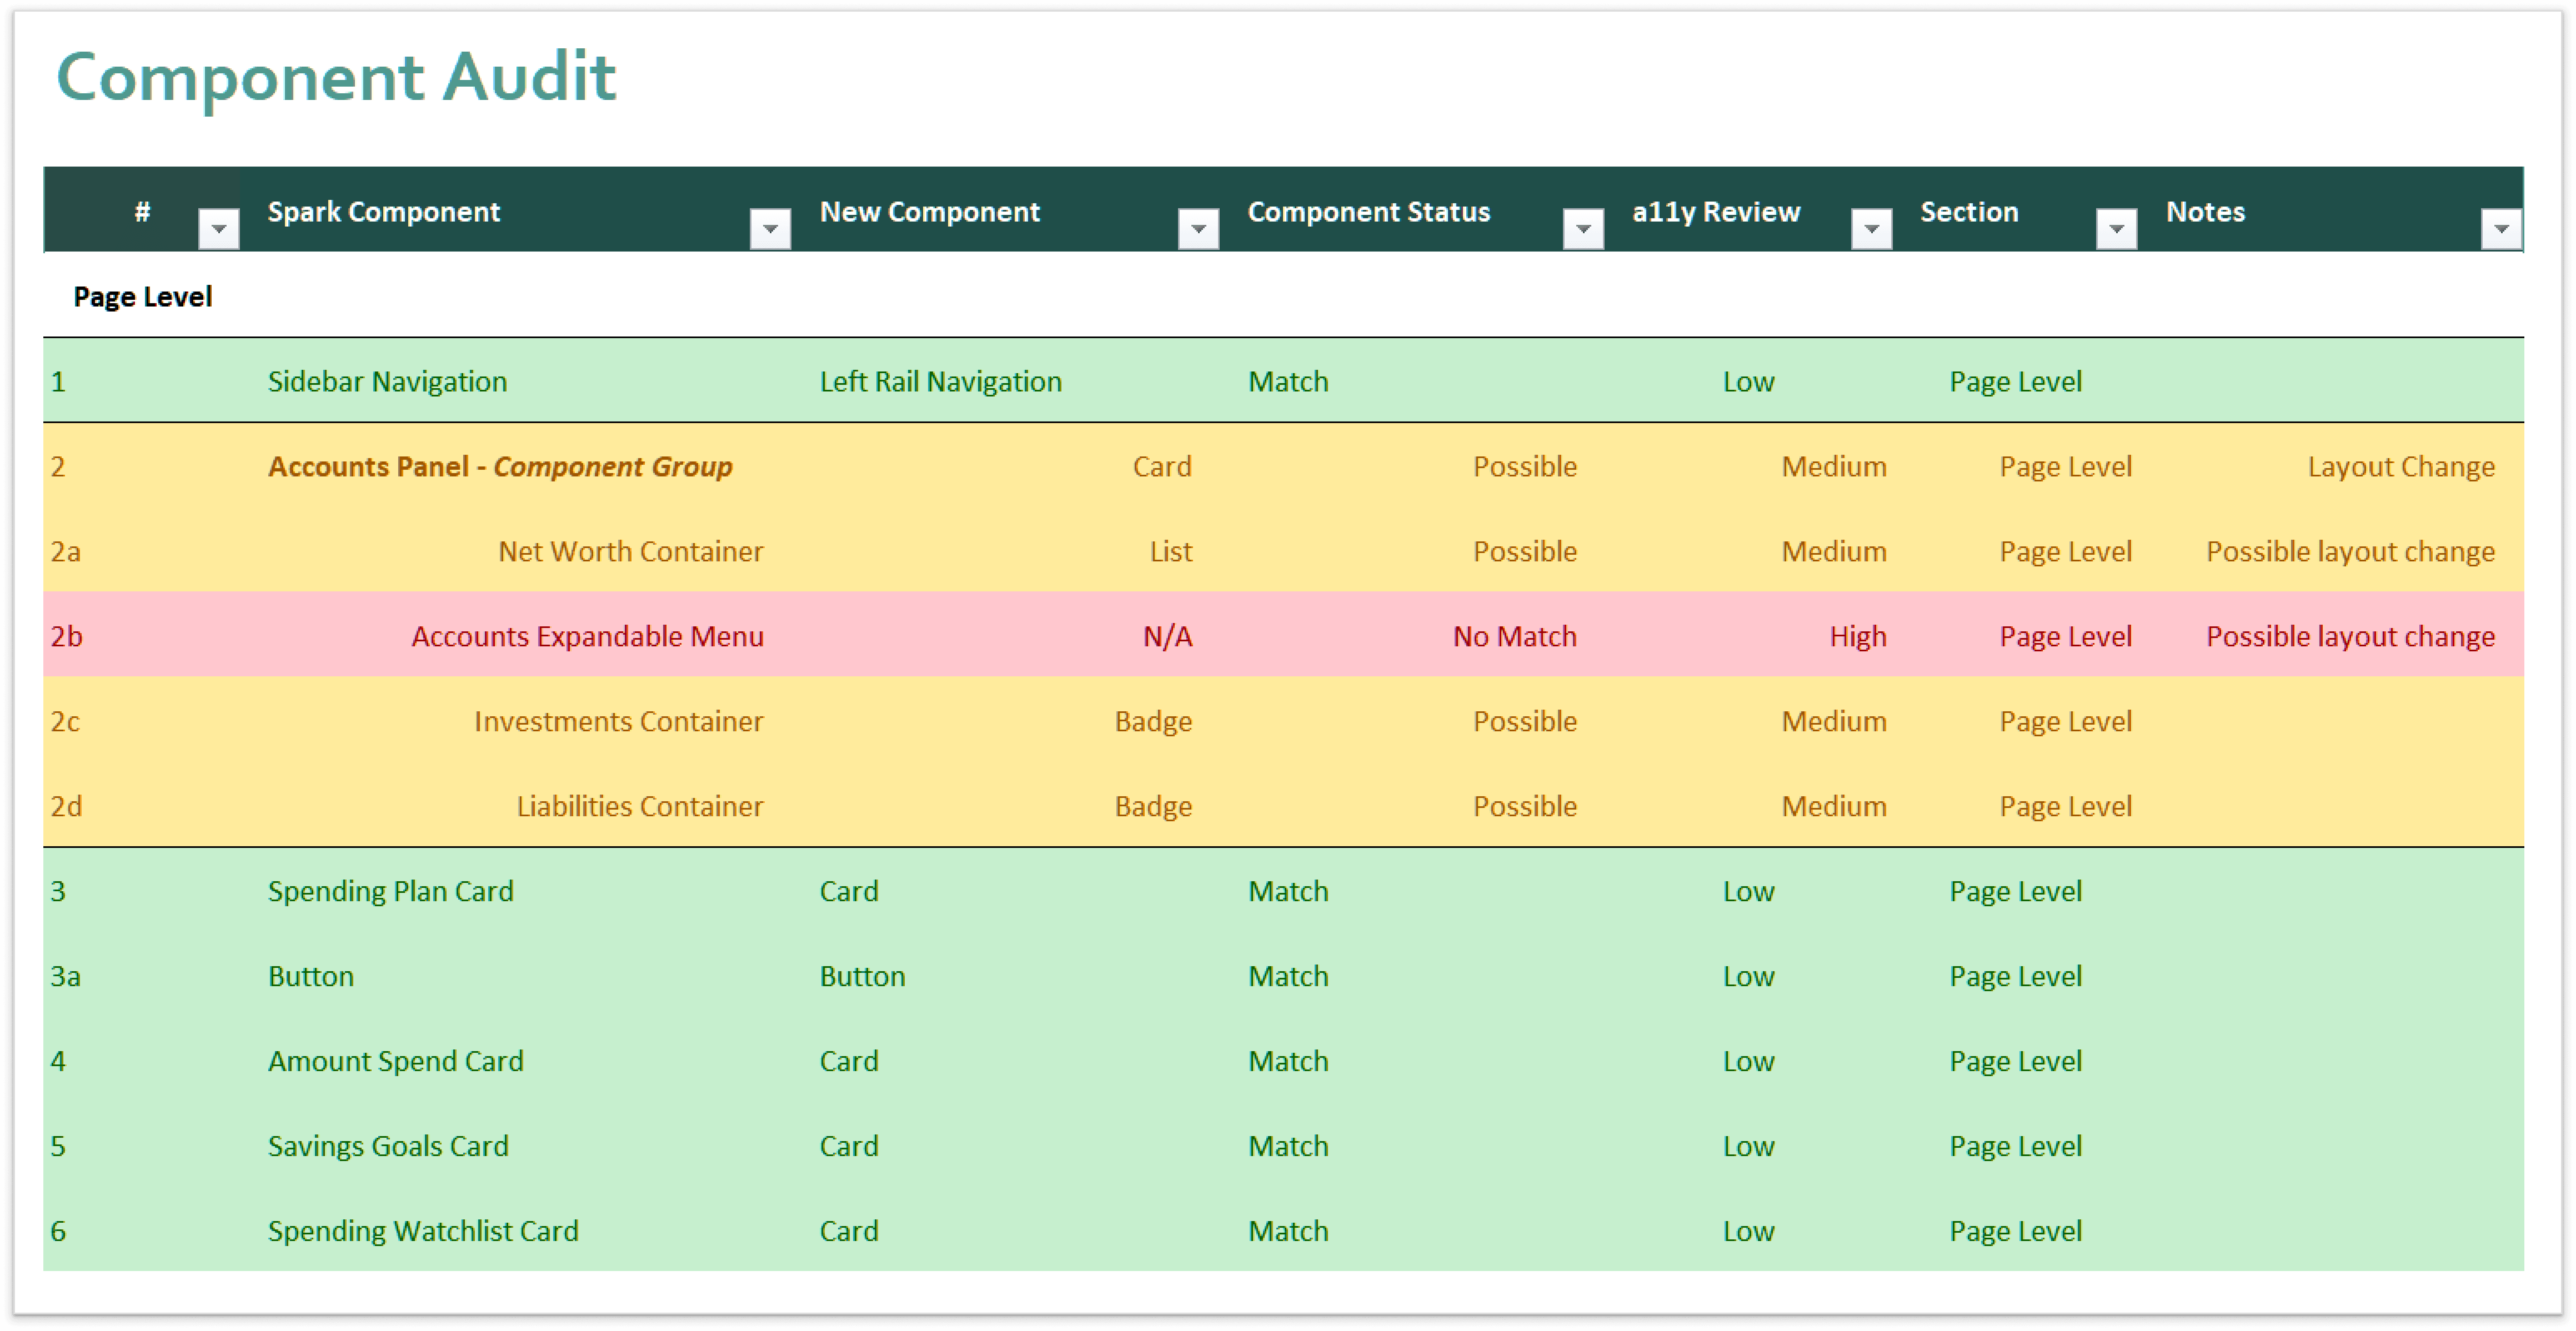Select the Savings Goals Card cell
The image size is (2576, 1331).
[388, 1147]
